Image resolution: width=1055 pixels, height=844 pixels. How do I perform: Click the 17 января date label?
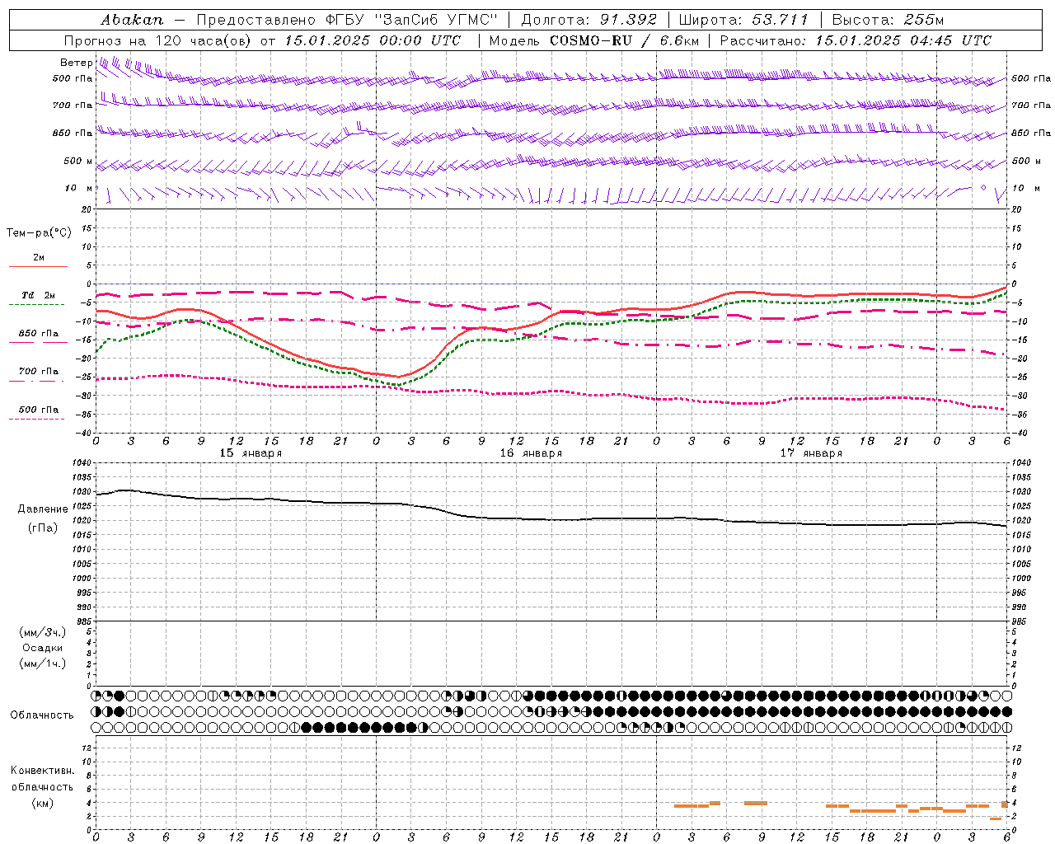point(811,453)
